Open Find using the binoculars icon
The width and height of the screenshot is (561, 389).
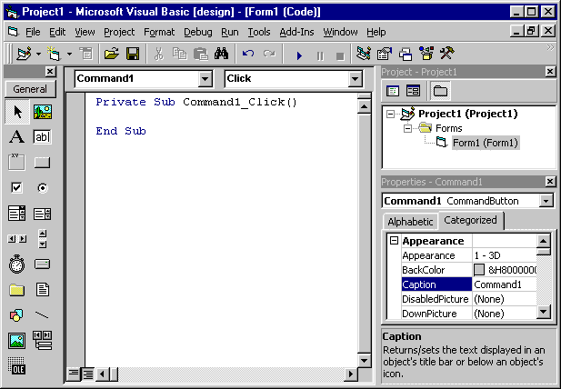tap(220, 55)
